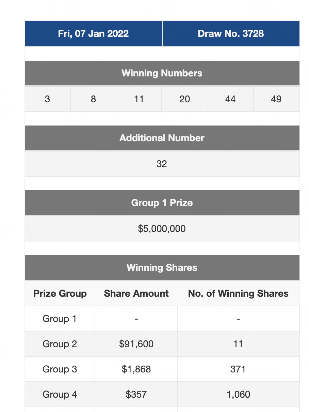
Task: Click winning number 44
Action: 230,99
